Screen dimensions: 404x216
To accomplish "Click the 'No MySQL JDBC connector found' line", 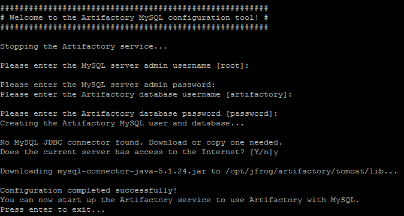I will [x=141, y=143].
